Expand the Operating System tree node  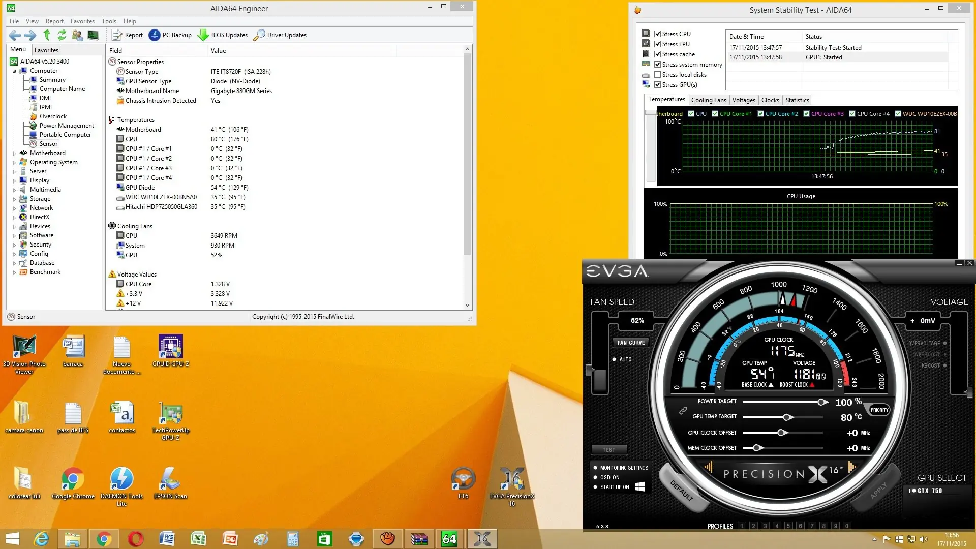pyautogui.click(x=14, y=163)
